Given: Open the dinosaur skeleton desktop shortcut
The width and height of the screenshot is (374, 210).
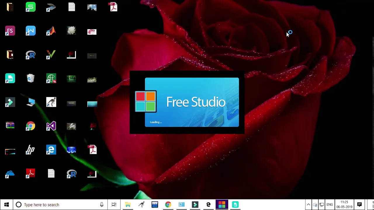Looking at the screenshot, I should (51, 102).
